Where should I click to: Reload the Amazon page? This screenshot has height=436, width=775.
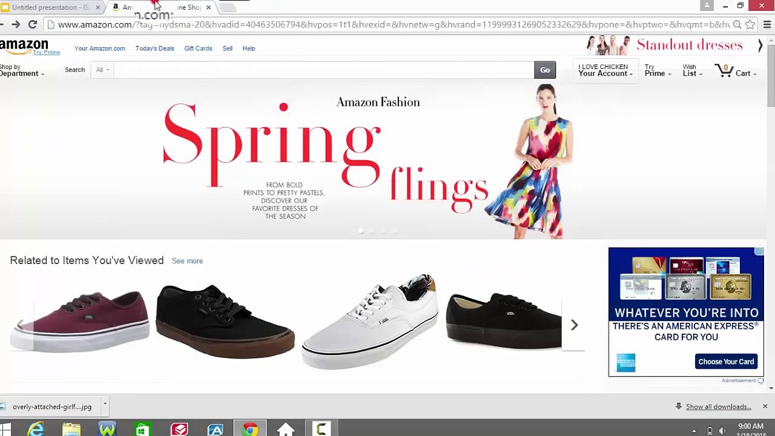point(33,24)
